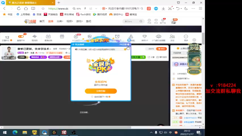This screenshot has height=136, width=242.
Task: Open flash游戏 bookmark
Action: pyautogui.click(x=83, y=14)
